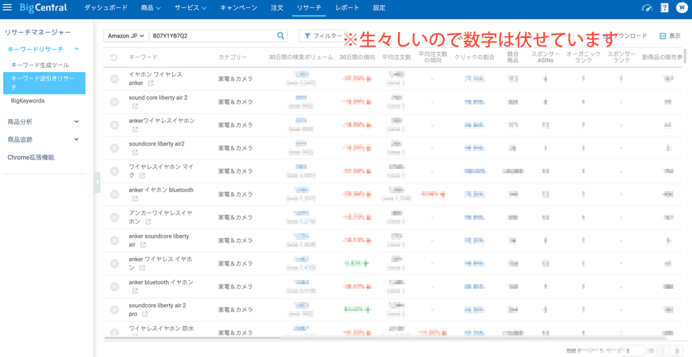Screen dimensions: 692x357
Task: Click the search magnifier icon
Action: [281, 36]
